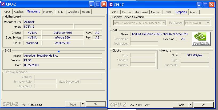This screenshot has width=218, height=110.
Task: Click the empty Code Name field
Action: pos(144,39)
